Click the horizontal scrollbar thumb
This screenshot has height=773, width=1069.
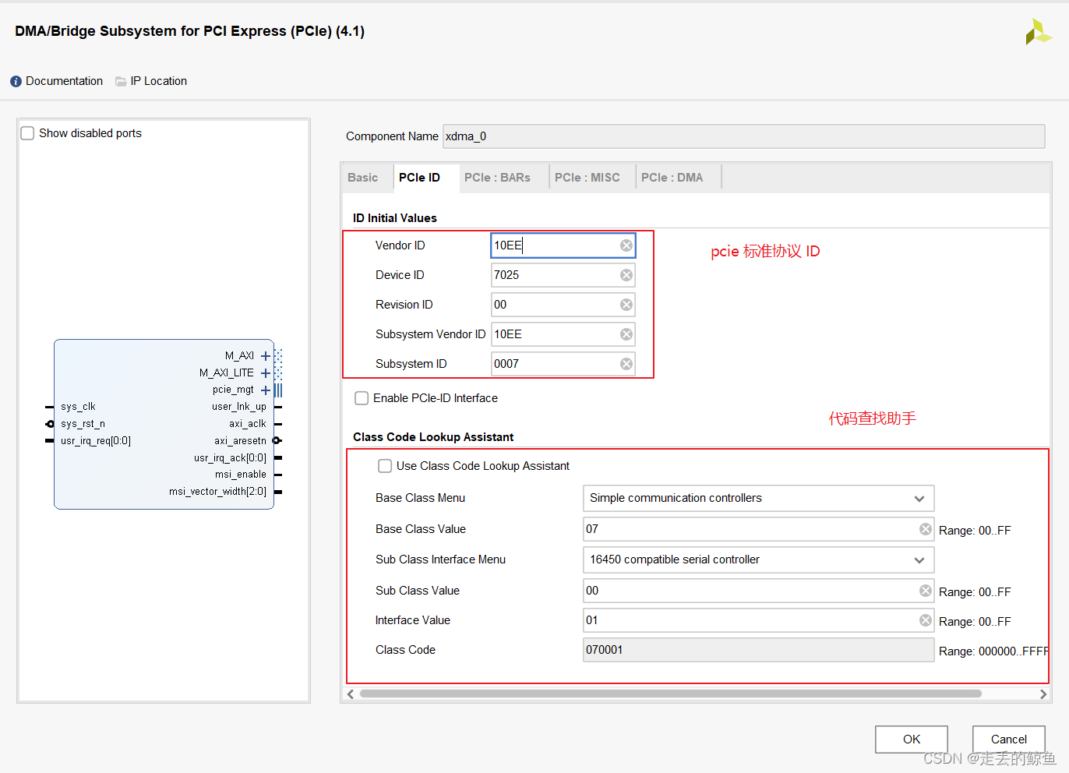coord(670,694)
